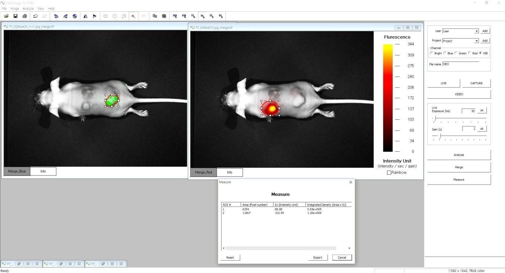Open the View menu
The width and height of the screenshot is (505, 273).
[x=41, y=8]
